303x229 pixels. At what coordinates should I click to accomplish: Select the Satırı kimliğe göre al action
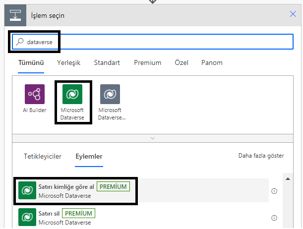click(142, 190)
